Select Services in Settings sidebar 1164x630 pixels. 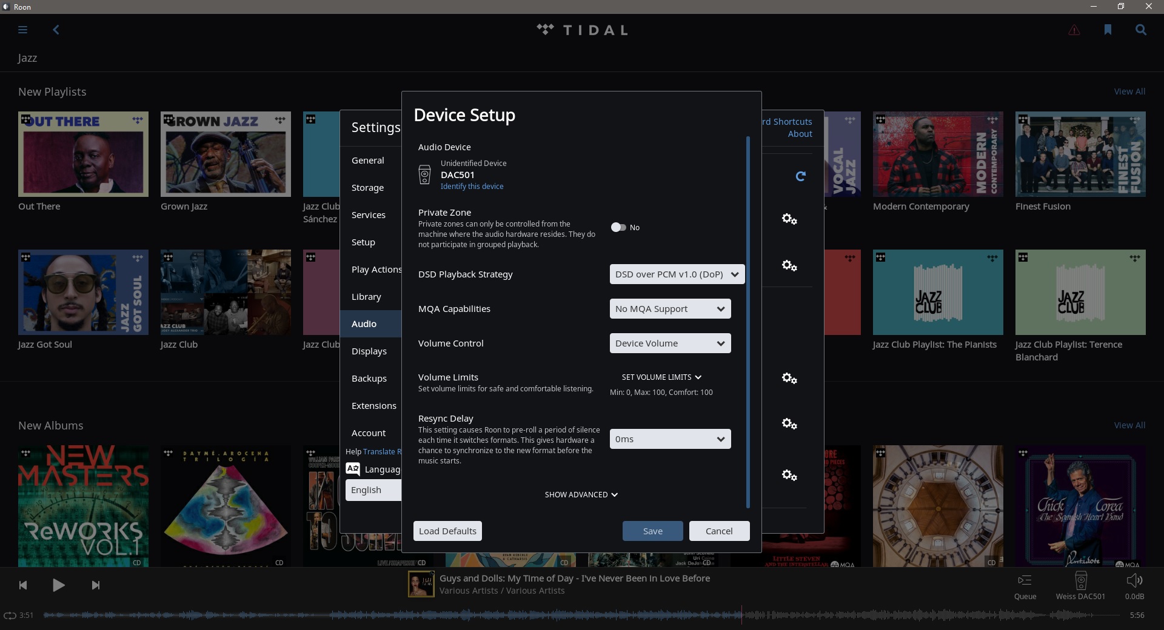pyautogui.click(x=370, y=215)
